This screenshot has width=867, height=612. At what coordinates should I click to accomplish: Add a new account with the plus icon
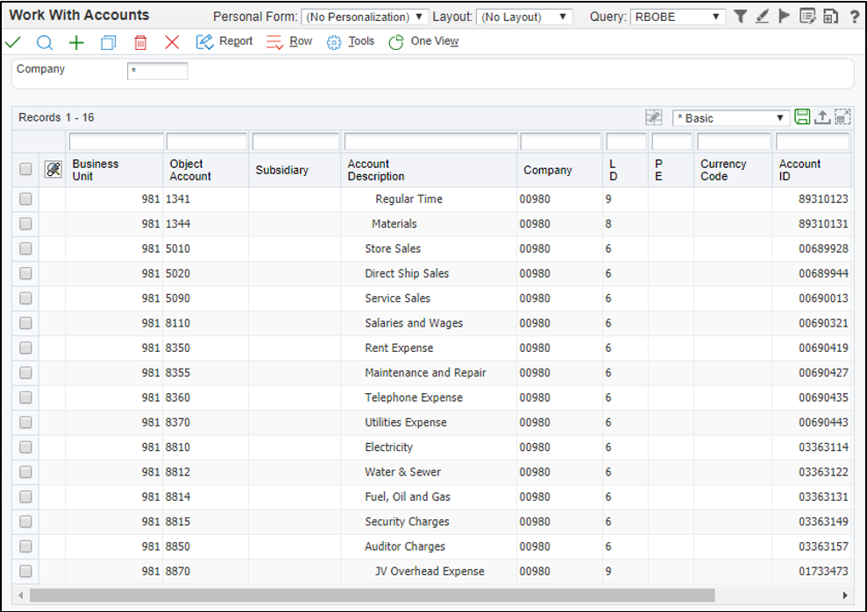[x=75, y=41]
